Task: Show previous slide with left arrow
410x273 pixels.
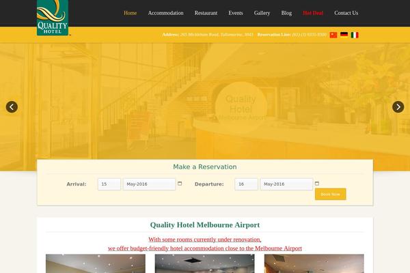Action: point(12,107)
